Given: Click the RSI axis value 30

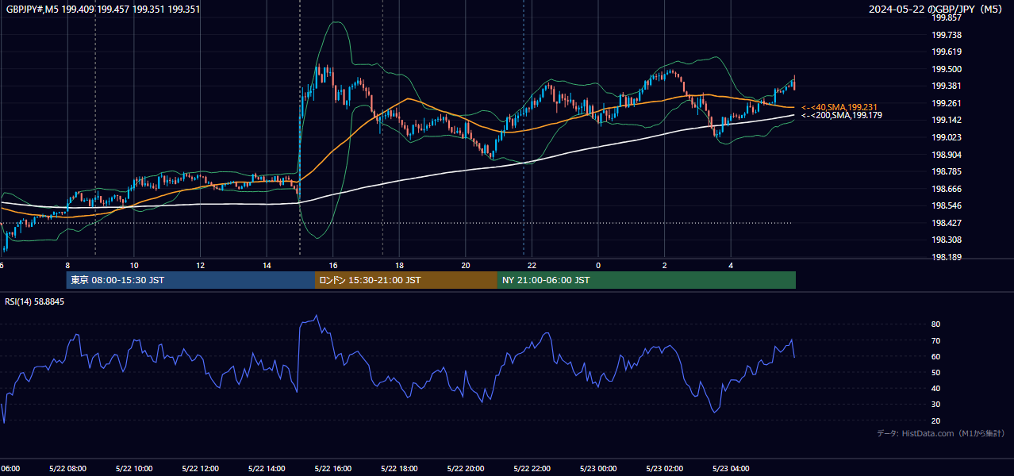Looking at the screenshot, I should (x=935, y=405).
